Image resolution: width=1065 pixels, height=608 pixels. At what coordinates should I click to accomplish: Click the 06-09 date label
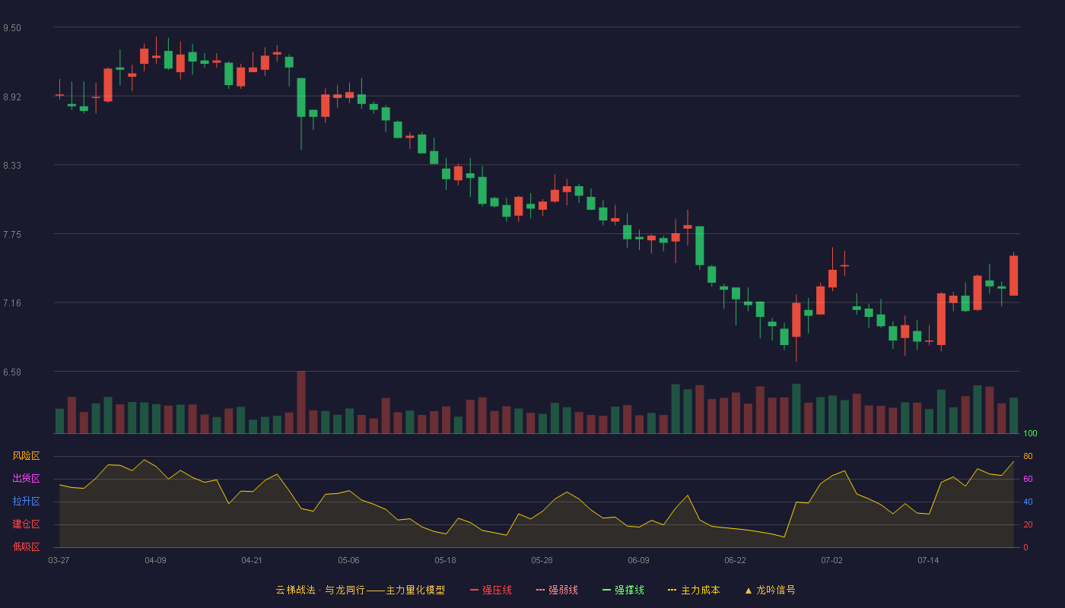(x=638, y=560)
